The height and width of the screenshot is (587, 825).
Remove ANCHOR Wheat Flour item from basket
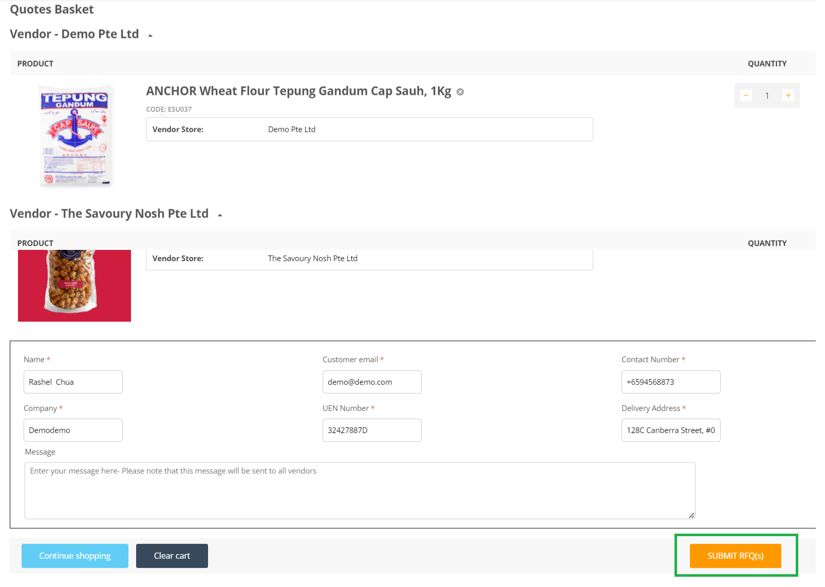pos(460,92)
